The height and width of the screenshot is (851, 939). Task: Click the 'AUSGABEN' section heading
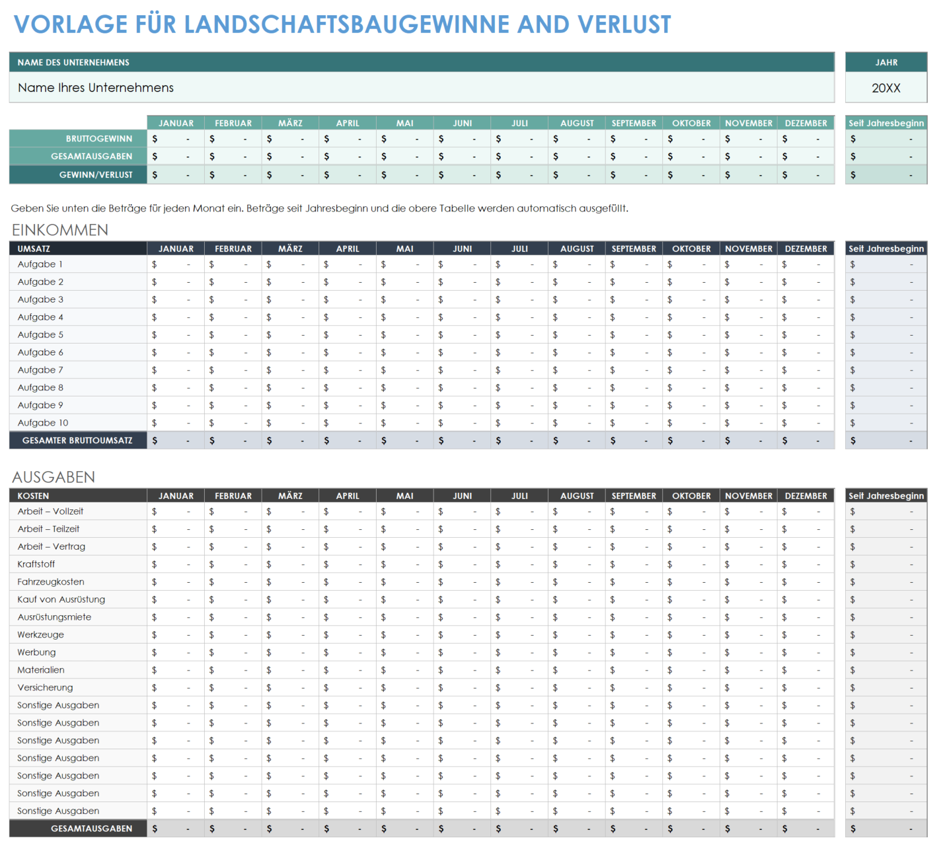(54, 477)
